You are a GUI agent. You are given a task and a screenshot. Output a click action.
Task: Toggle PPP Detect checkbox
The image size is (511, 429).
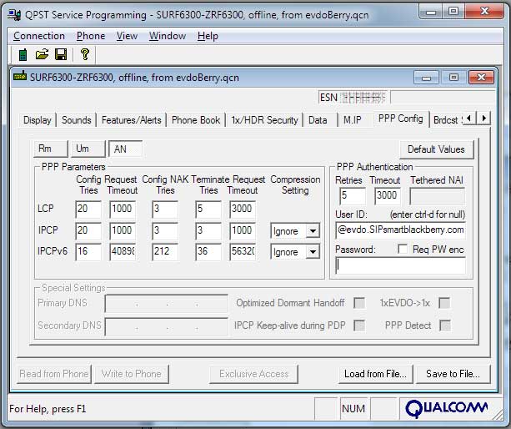coord(445,326)
